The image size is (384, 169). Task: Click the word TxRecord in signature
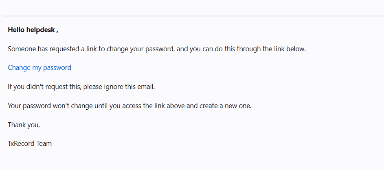click(x=21, y=143)
